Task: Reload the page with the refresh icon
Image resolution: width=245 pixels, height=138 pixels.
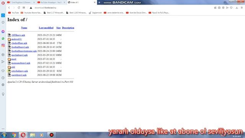Action: pyautogui.click(x=19, y=8)
